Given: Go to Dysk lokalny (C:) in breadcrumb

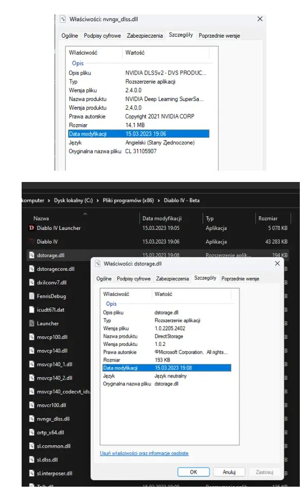Looking at the screenshot, I should pyautogui.click(x=73, y=201).
